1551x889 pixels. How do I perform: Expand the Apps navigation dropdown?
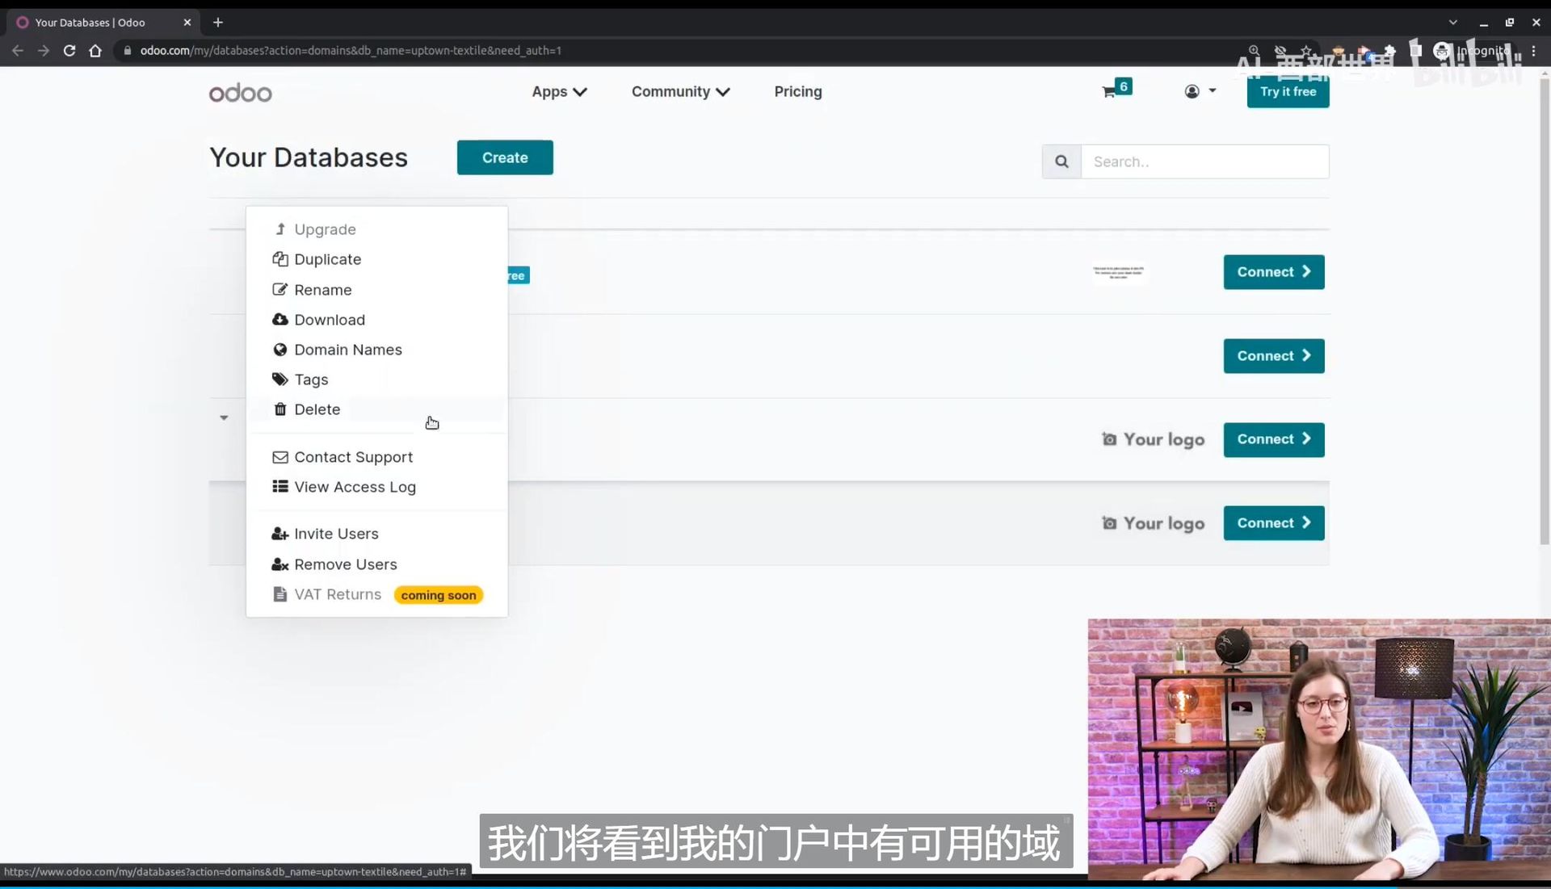(x=559, y=92)
